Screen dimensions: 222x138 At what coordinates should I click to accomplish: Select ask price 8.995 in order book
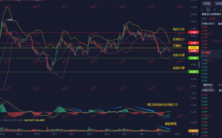pos(205,27)
